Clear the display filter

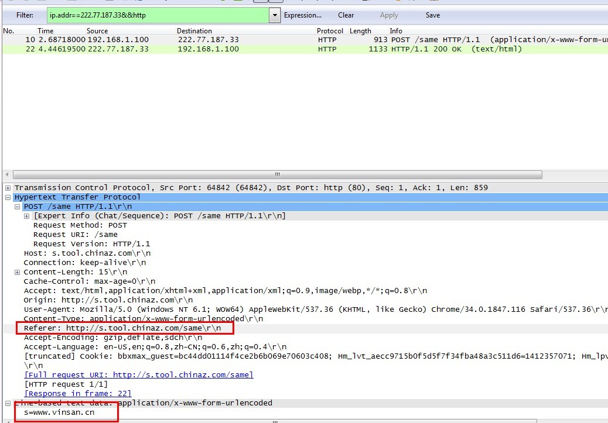pyautogui.click(x=346, y=15)
